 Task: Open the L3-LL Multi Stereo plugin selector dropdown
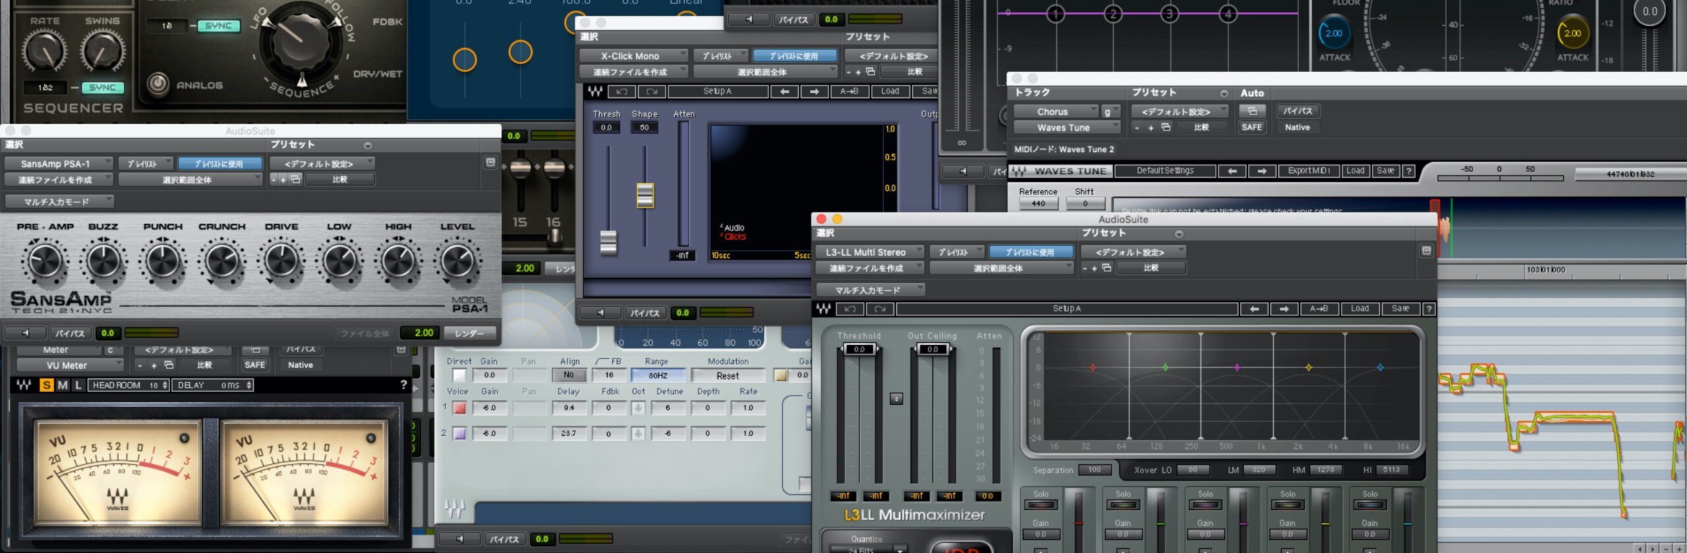click(869, 252)
